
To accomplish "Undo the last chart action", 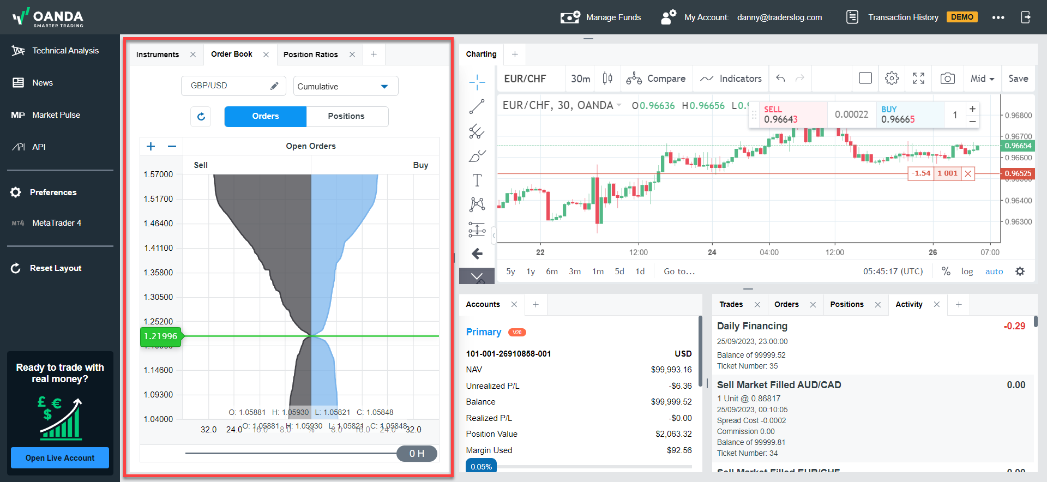I will click(x=780, y=79).
